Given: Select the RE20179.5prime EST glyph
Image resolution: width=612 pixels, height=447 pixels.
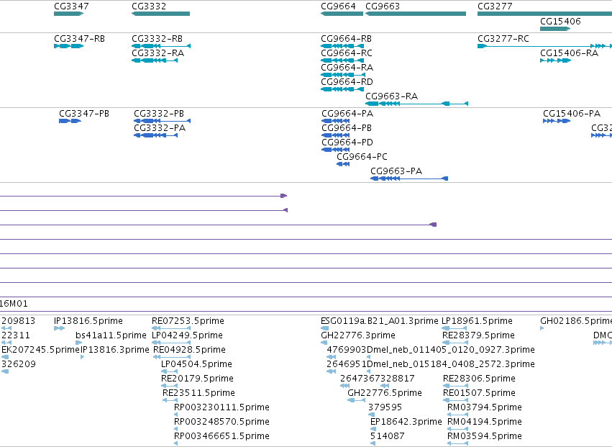Looking at the screenshot, I should point(170,386).
